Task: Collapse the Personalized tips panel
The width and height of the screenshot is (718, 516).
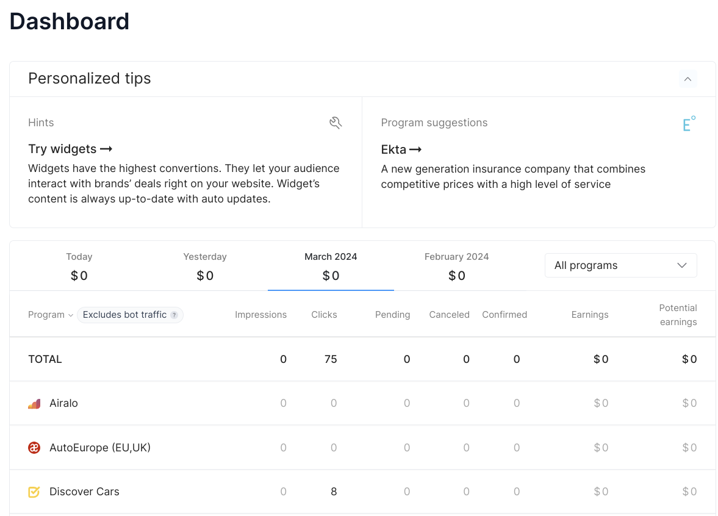Action: 687,79
